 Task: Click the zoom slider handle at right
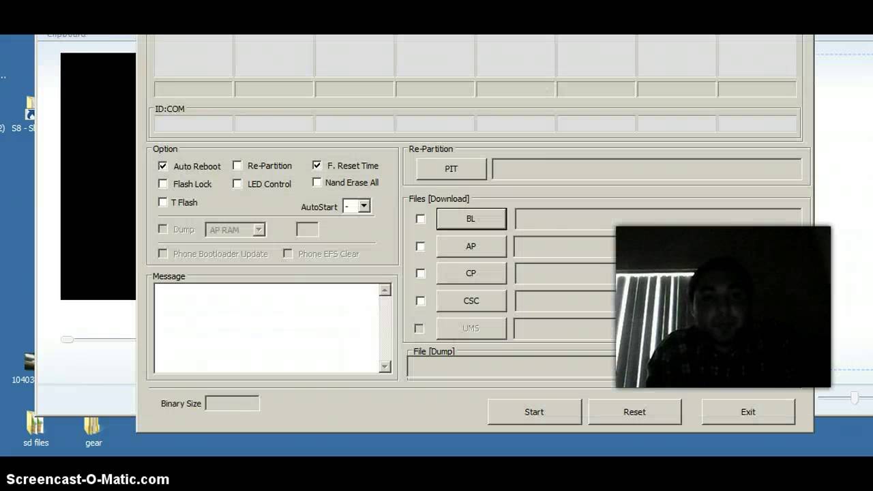click(x=854, y=398)
